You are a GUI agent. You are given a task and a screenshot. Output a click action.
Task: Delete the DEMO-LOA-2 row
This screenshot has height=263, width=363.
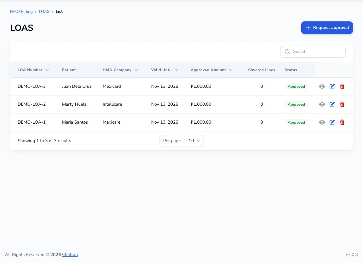point(342,104)
